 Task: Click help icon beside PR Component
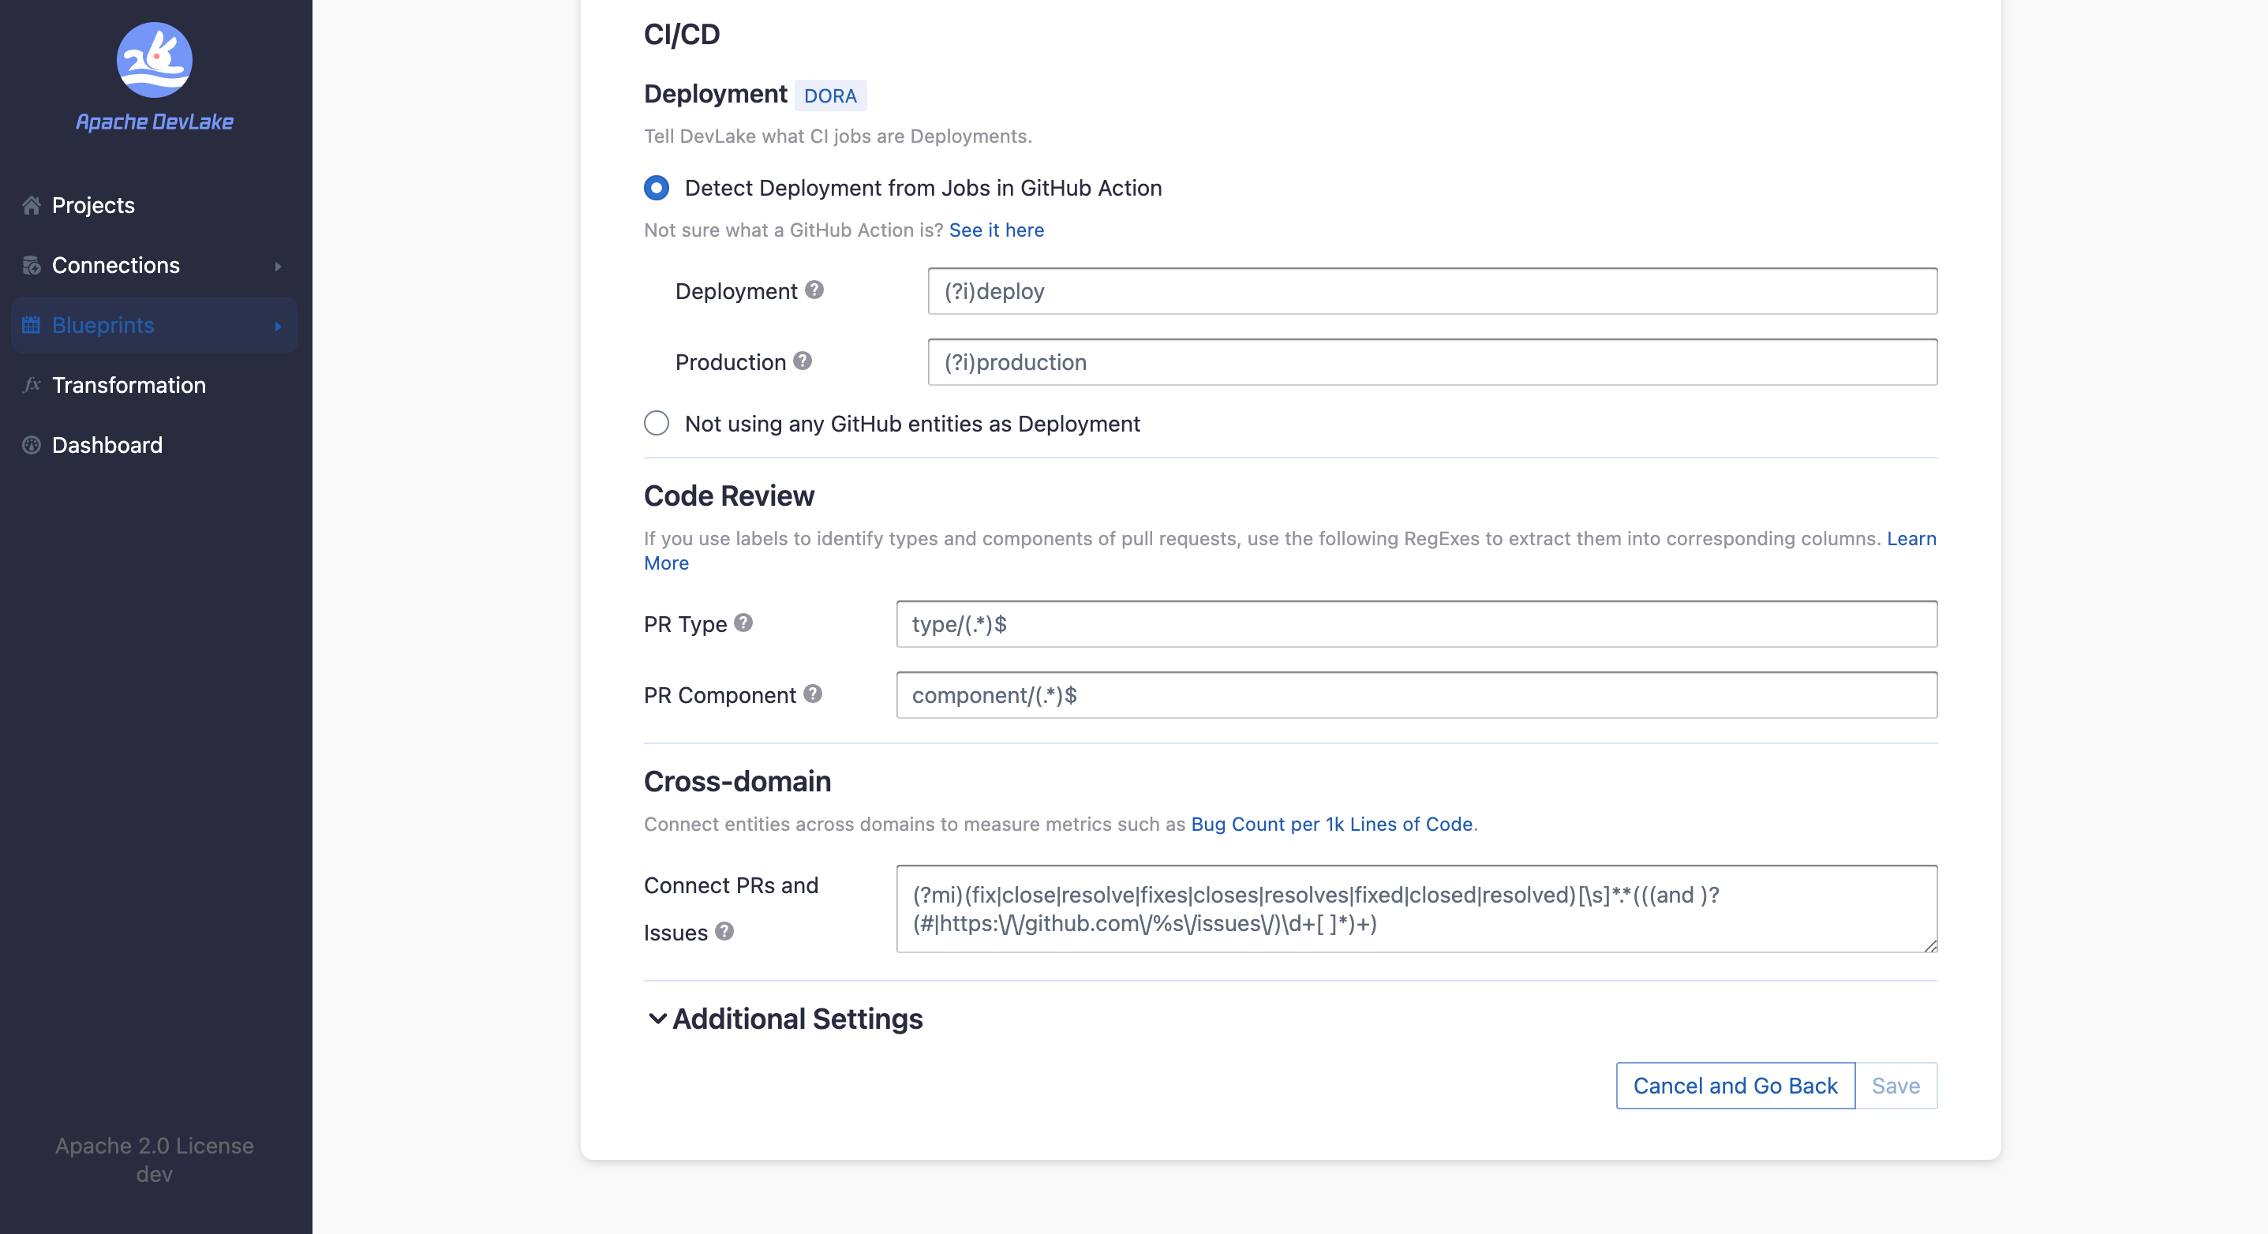[813, 694]
